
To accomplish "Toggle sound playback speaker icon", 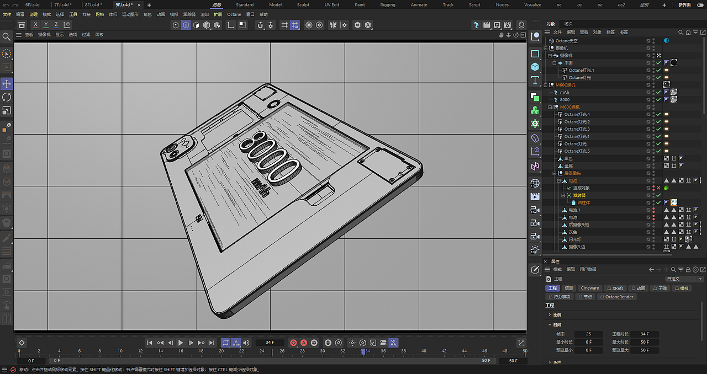I will pos(246,343).
